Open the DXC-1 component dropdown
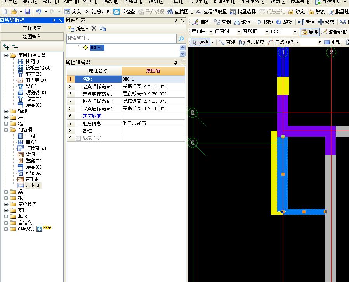The height and width of the screenshot is (282, 349). pos(295,32)
